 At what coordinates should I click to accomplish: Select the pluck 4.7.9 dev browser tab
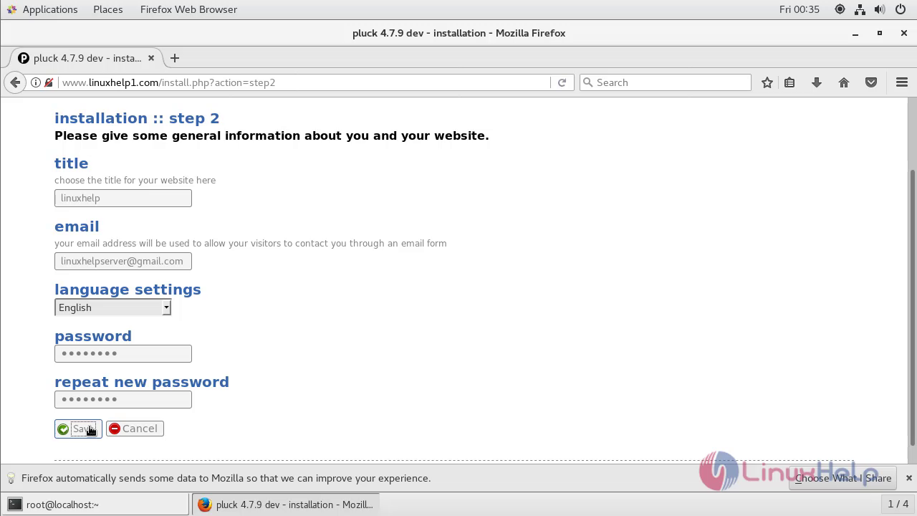point(87,58)
